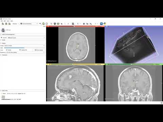Click the green slice offset value field
Screen dimensions: 163x122
[158, 64]
